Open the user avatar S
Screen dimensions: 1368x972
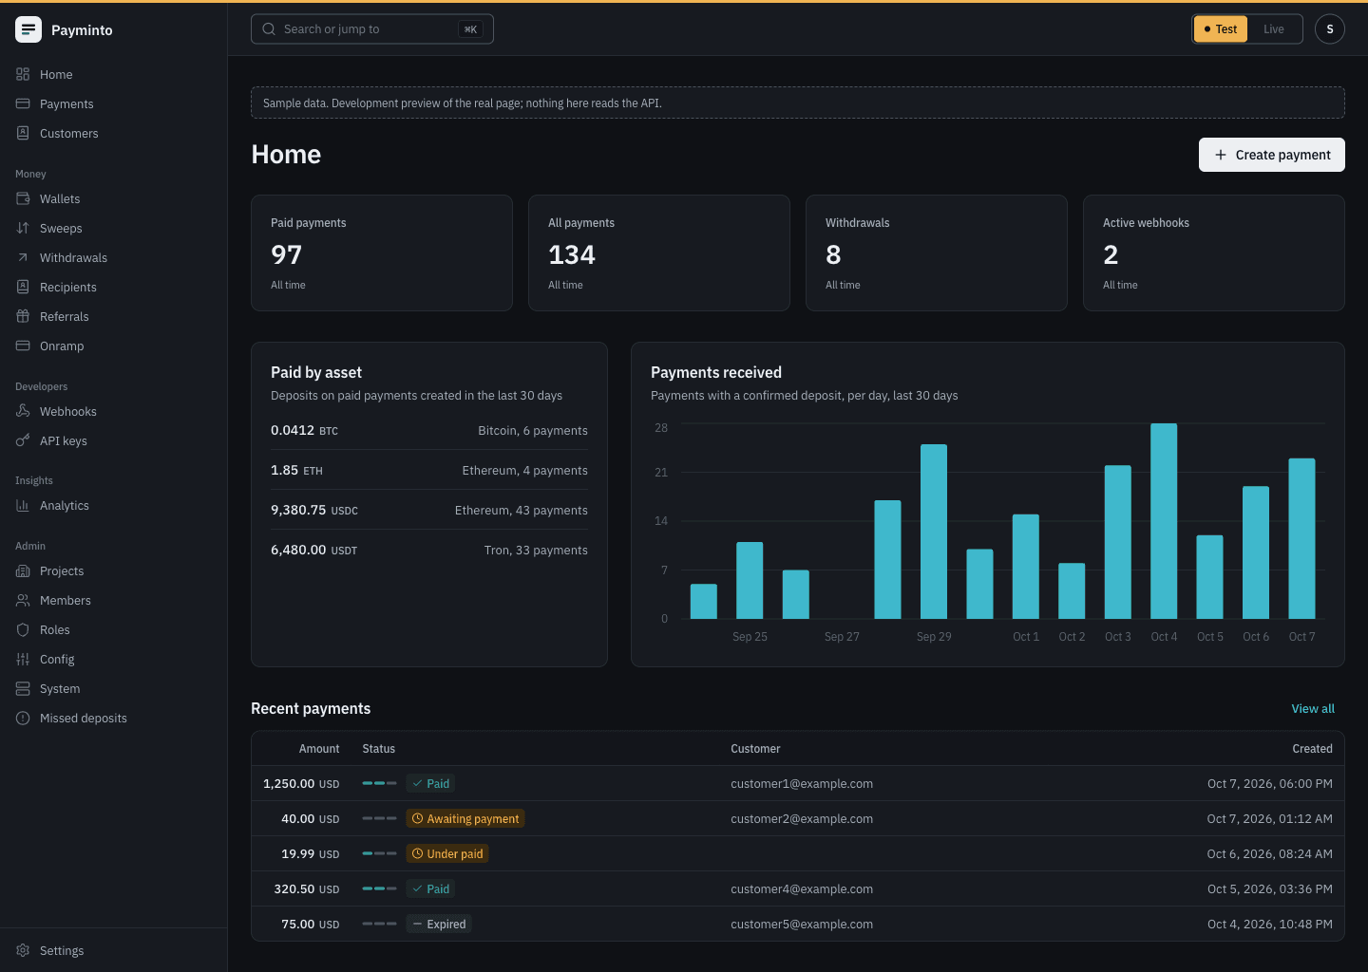click(x=1330, y=29)
